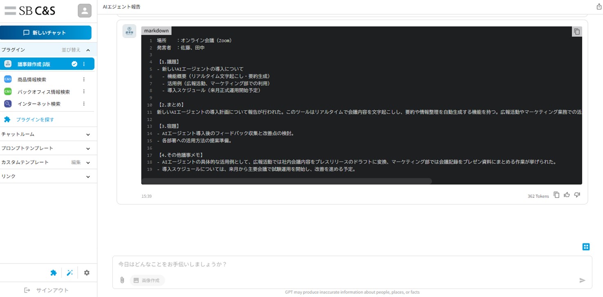Open the プラグインを探す link
The height and width of the screenshot is (297, 603).
(x=35, y=120)
